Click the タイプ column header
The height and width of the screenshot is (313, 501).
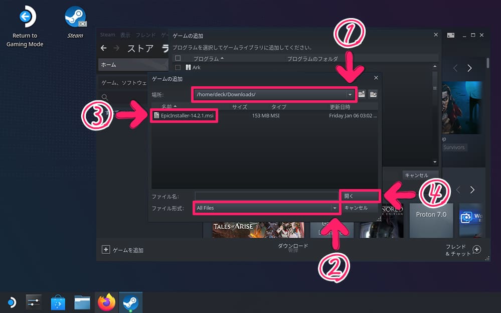(x=279, y=107)
